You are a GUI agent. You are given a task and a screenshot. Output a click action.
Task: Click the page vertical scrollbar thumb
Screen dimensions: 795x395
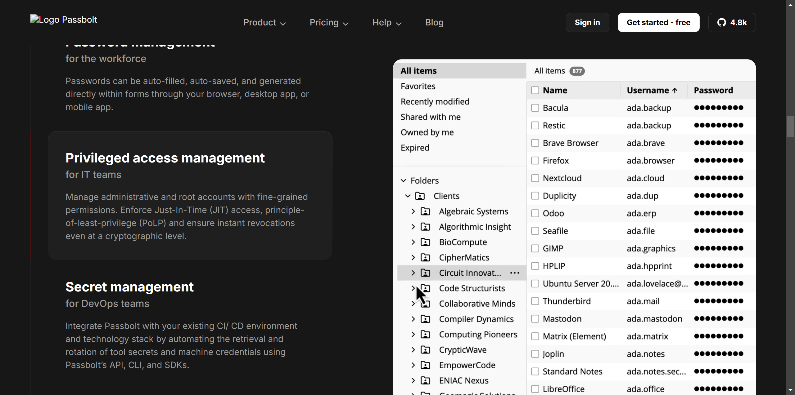(790, 126)
